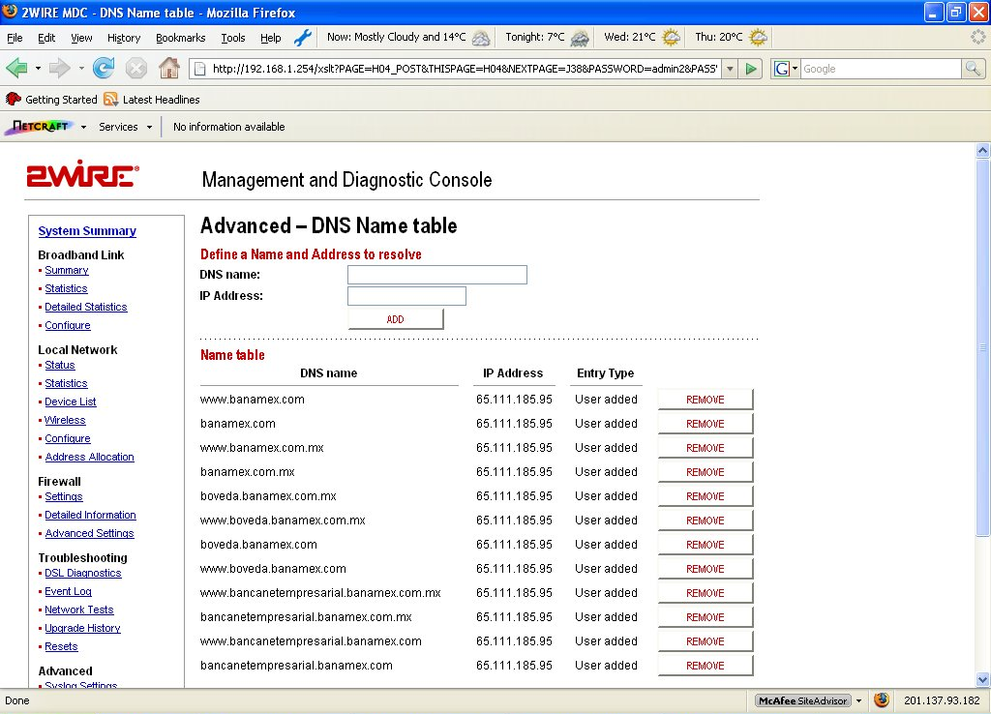Go back with the green Back arrow

[x=16, y=68]
